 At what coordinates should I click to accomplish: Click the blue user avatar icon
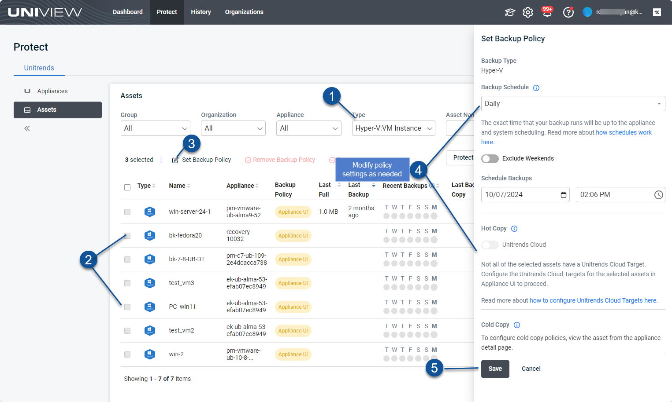click(x=587, y=12)
